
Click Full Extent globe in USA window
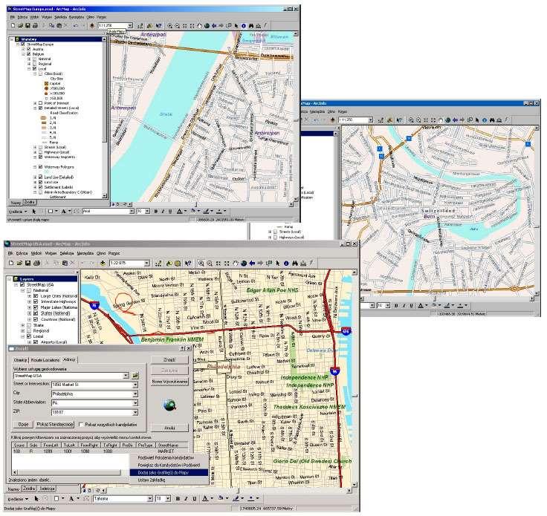(x=244, y=264)
